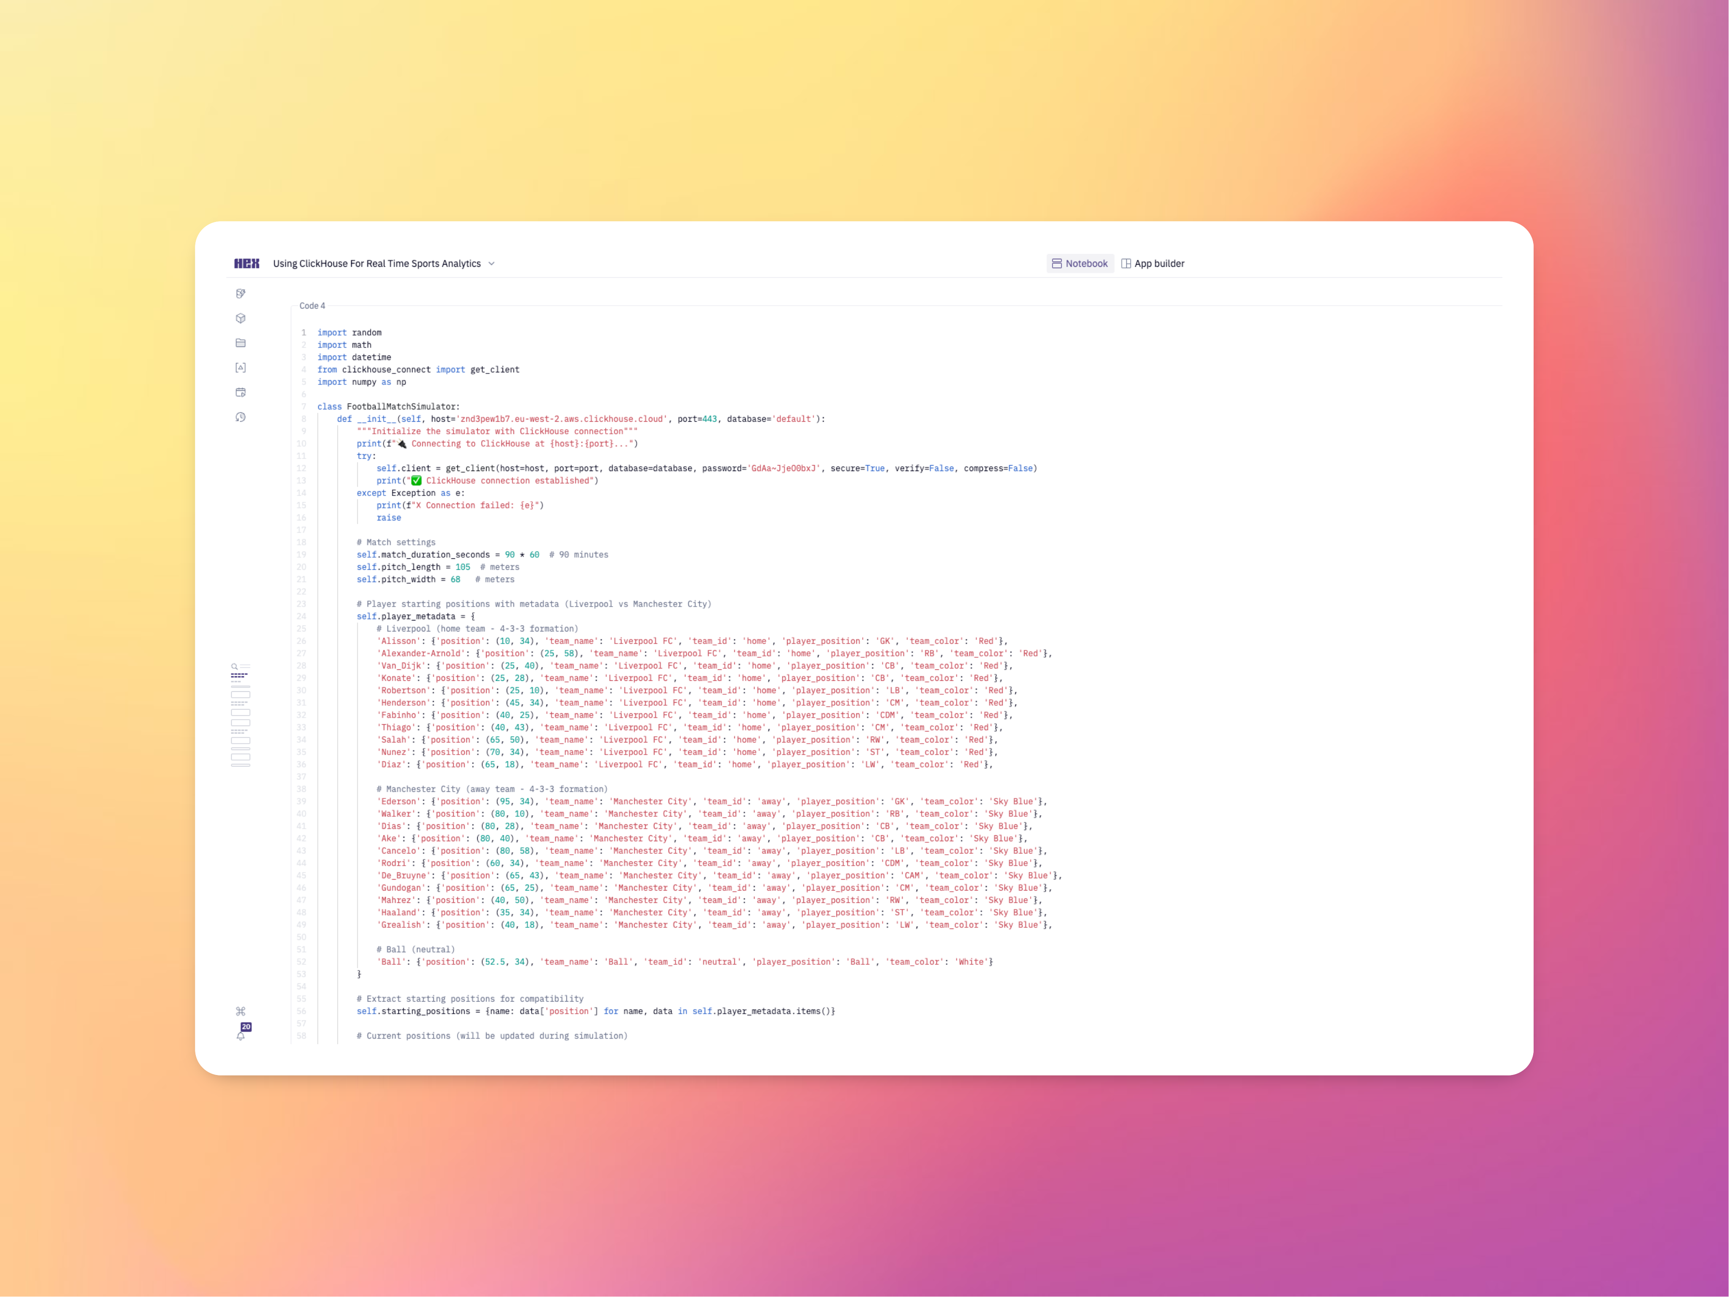
Task: Click the 'Rodri' player entry
Action: pyautogui.click(x=709, y=863)
